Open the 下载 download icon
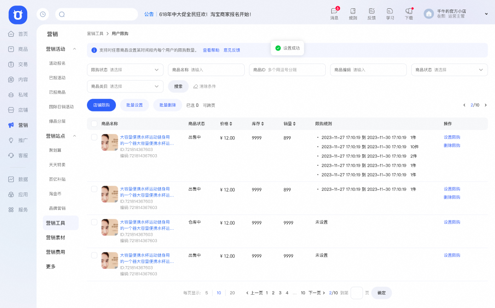The image size is (495, 308). 409,11
